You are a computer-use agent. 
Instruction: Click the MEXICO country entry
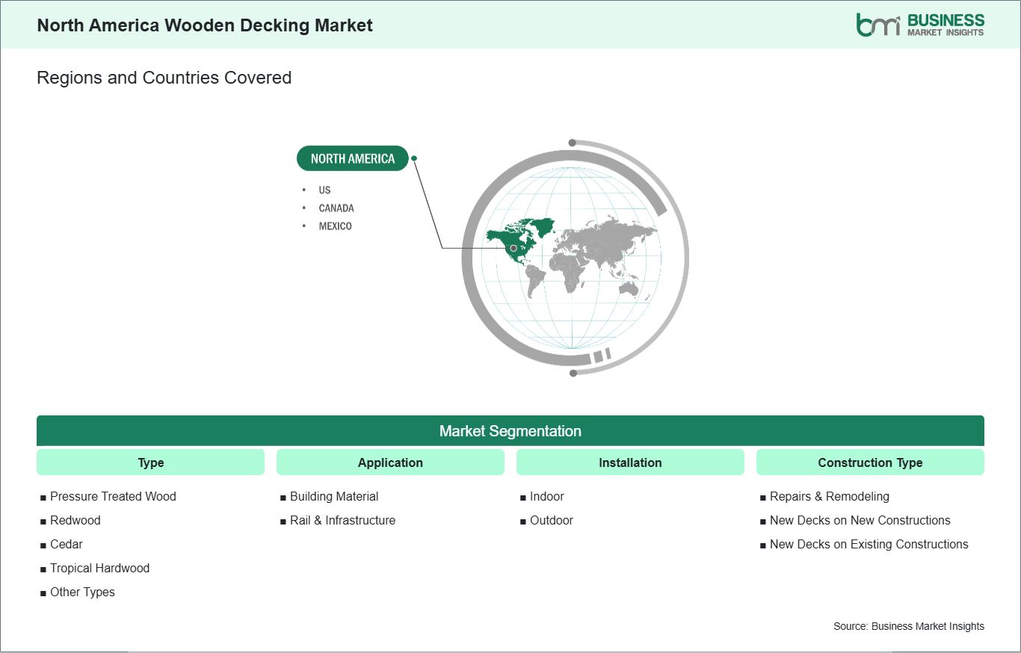point(335,226)
